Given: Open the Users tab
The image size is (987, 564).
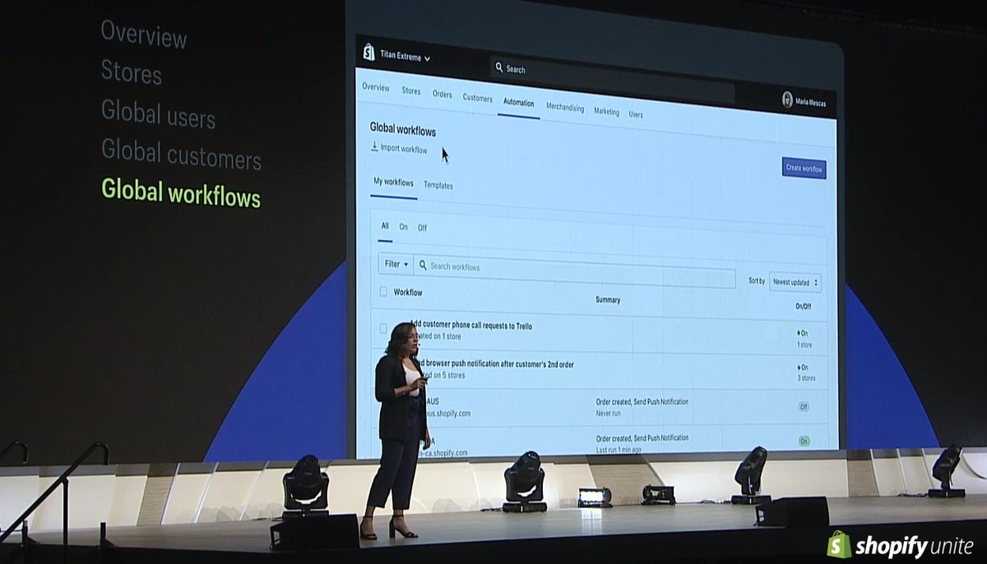Looking at the screenshot, I should 636,114.
